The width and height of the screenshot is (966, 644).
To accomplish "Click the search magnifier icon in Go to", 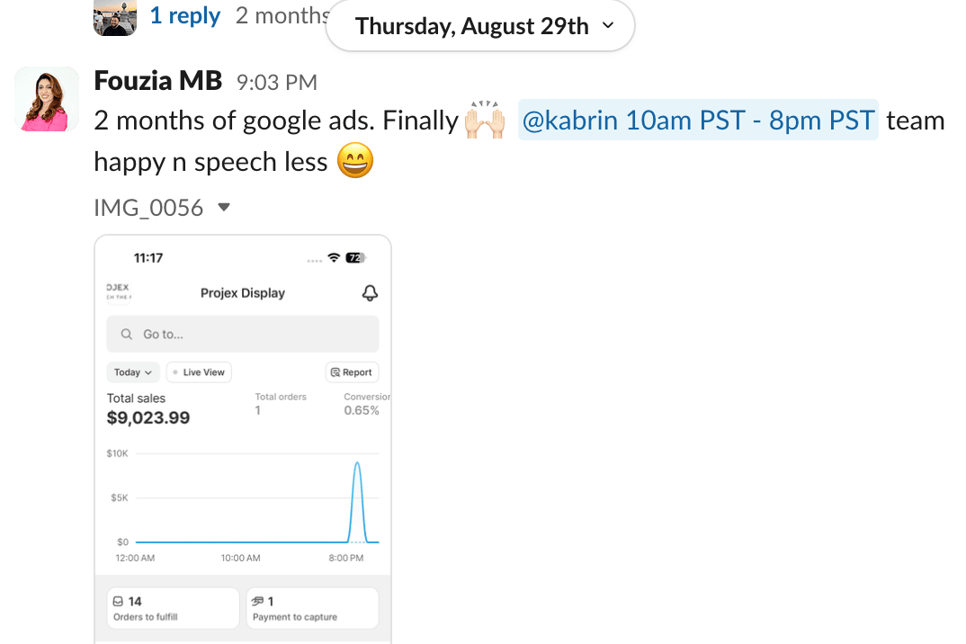I will point(128,335).
